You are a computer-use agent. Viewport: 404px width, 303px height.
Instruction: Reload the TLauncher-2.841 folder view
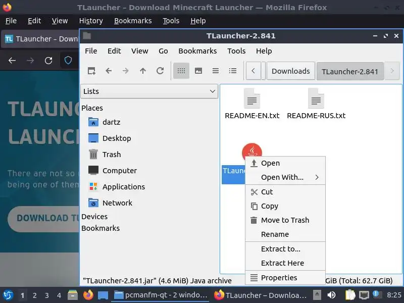click(x=160, y=71)
